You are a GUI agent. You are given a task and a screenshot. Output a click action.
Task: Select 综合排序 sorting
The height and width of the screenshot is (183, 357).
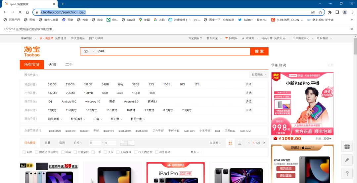coord(30,143)
